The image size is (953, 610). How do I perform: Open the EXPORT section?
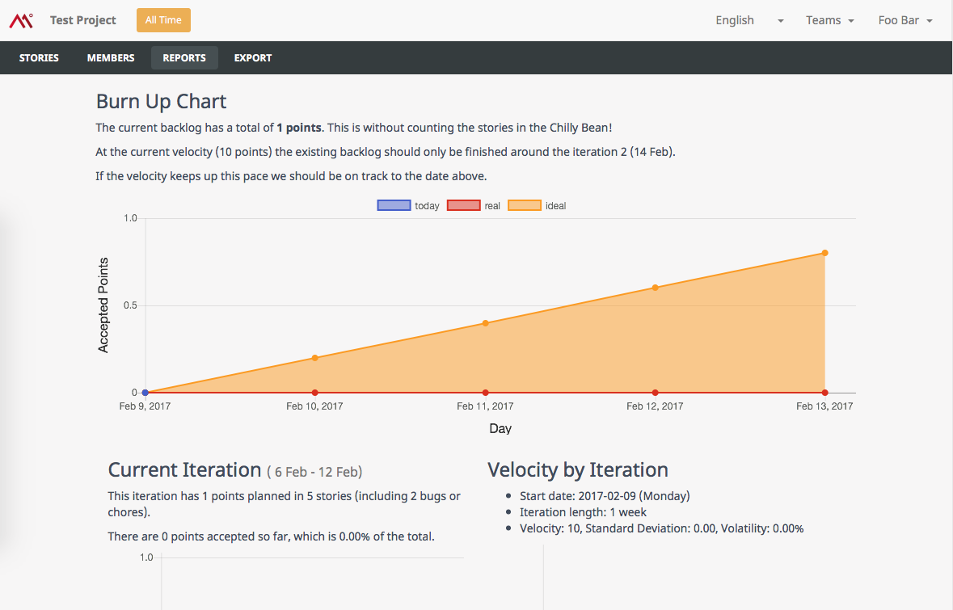click(x=252, y=57)
